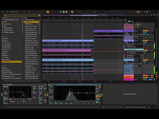Toggle the EQ Eight band 2 activator
The image size is (159, 119).
(x=61, y=103)
